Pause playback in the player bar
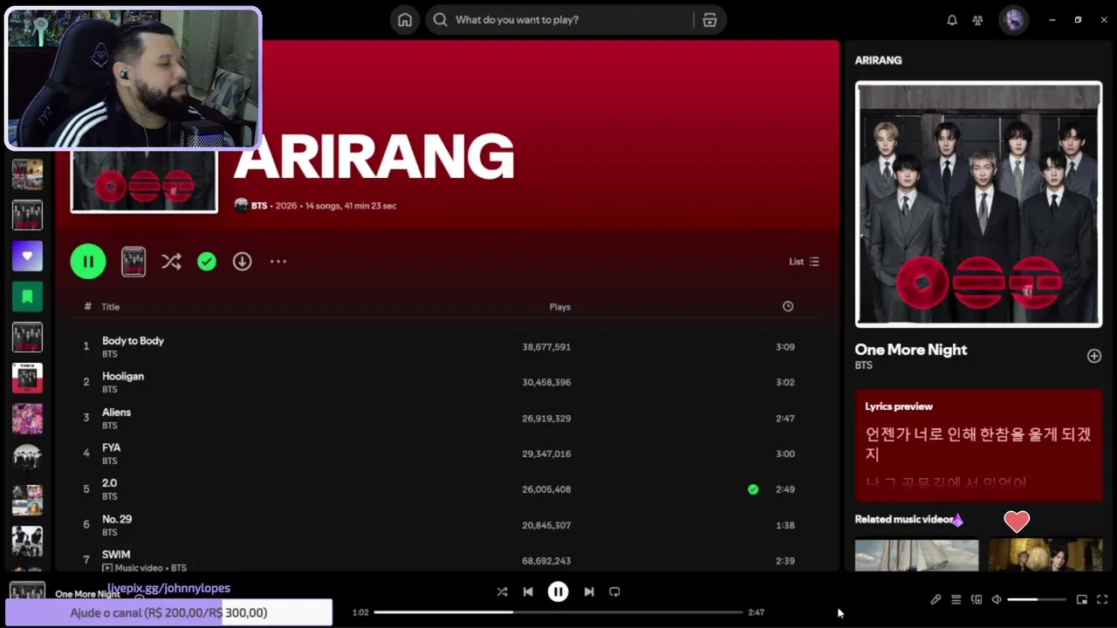Viewport: 1117px width, 628px height. pos(558,591)
